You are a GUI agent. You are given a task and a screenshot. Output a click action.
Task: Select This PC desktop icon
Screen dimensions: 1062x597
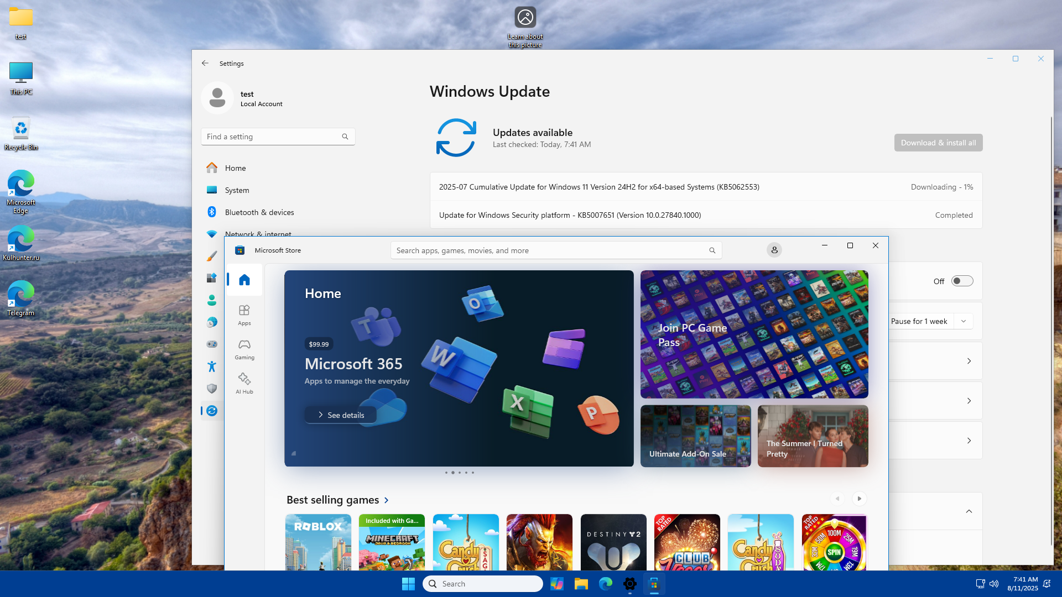(x=21, y=78)
